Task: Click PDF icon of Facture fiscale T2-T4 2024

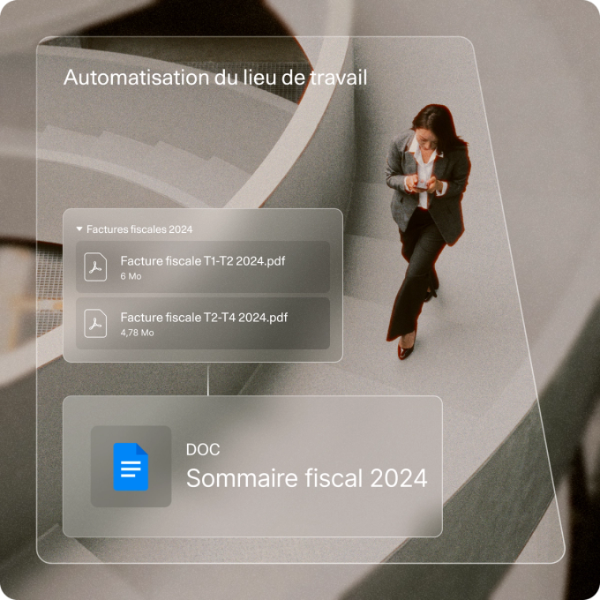Action: tap(95, 323)
